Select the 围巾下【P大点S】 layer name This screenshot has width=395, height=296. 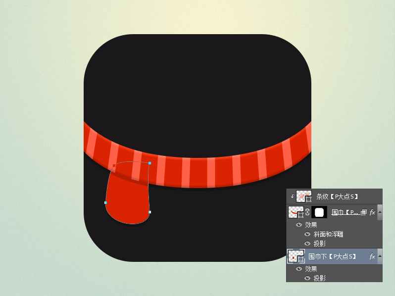tap(332, 256)
